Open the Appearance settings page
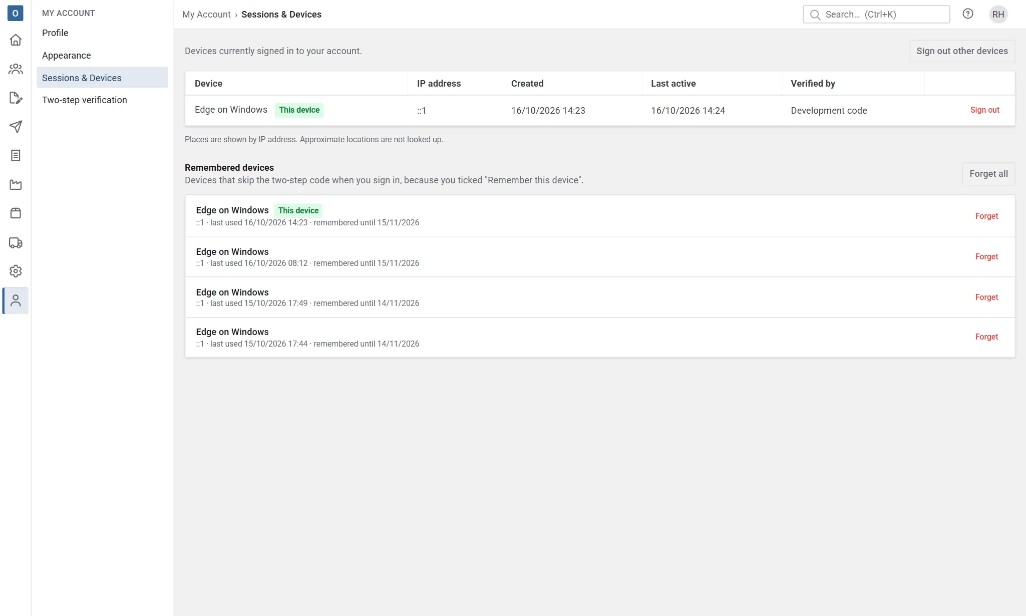This screenshot has width=1026, height=616. tap(102, 56)
